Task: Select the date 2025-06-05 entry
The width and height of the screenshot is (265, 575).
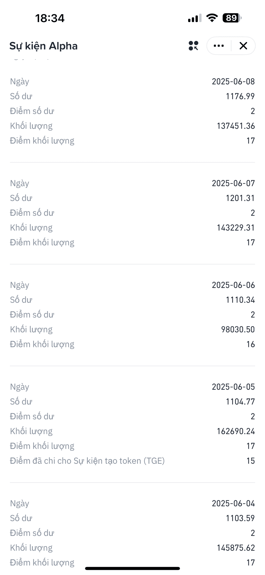Action: (233, 387)
